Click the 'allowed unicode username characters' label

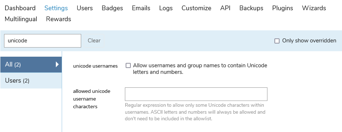coord(91,99)
